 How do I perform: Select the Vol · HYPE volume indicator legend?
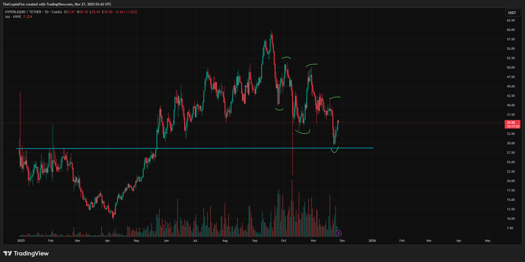pos(12,17)
